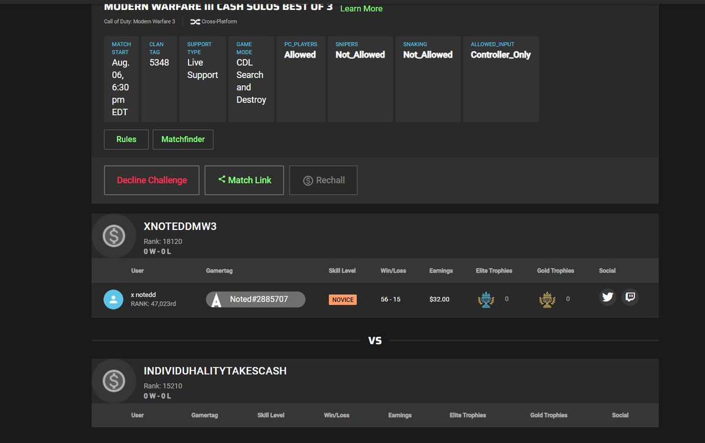Image resolution: width=705 pixels, height=443 pixels.
Task: Click the Call of Duty: Modern Warfare 3 label
Action: [x=140, y=22]
